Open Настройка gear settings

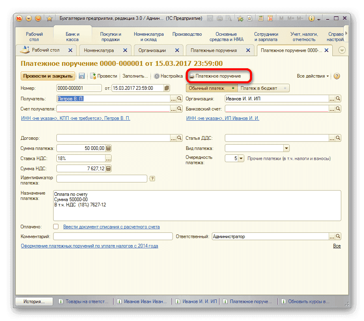tap(168, 76)
